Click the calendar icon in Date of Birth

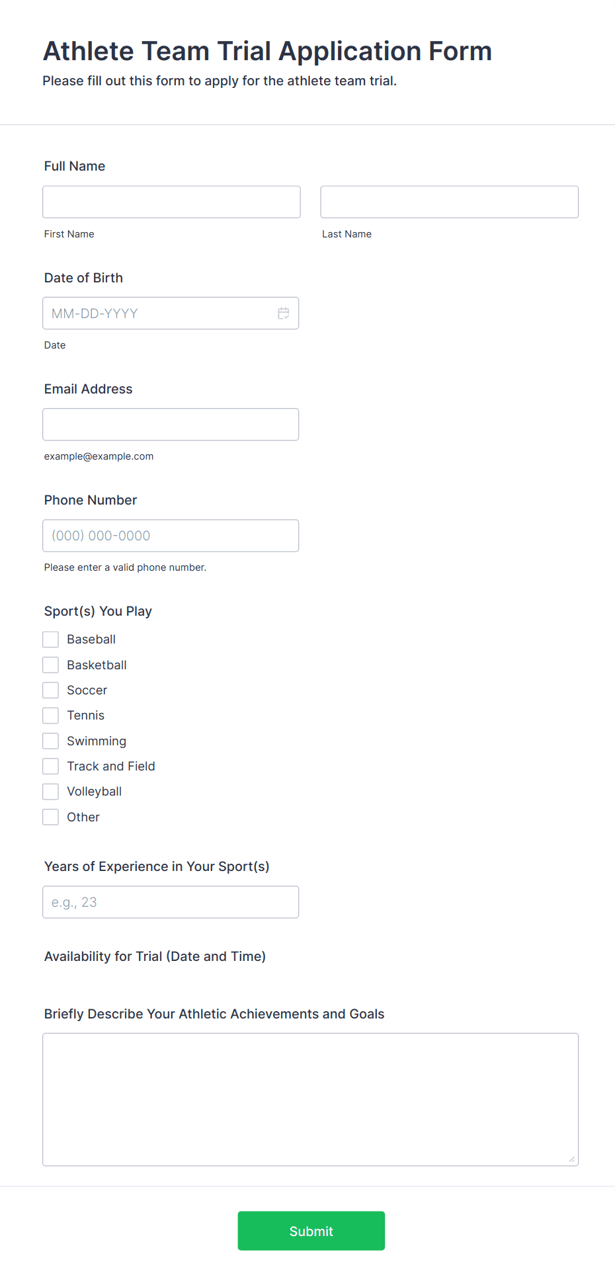tap(284, 313)
